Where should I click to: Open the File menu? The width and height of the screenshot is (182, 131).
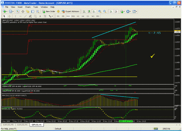point(7,7)
